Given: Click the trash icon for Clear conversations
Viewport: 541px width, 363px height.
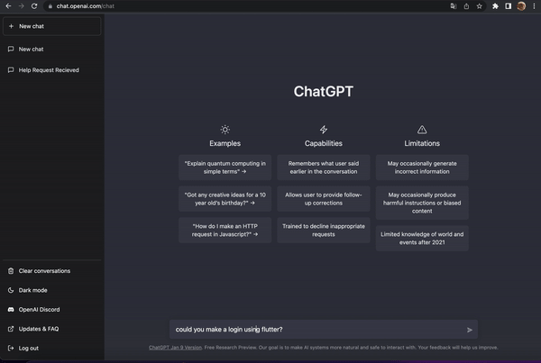Looking at the screenshot, I should click(x=11, y=271).
